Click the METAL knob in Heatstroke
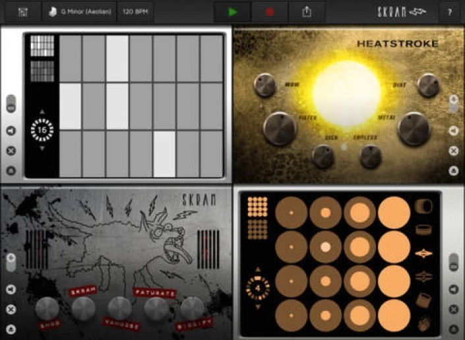Screen dimensions: 465x340 tap(414, 128)
